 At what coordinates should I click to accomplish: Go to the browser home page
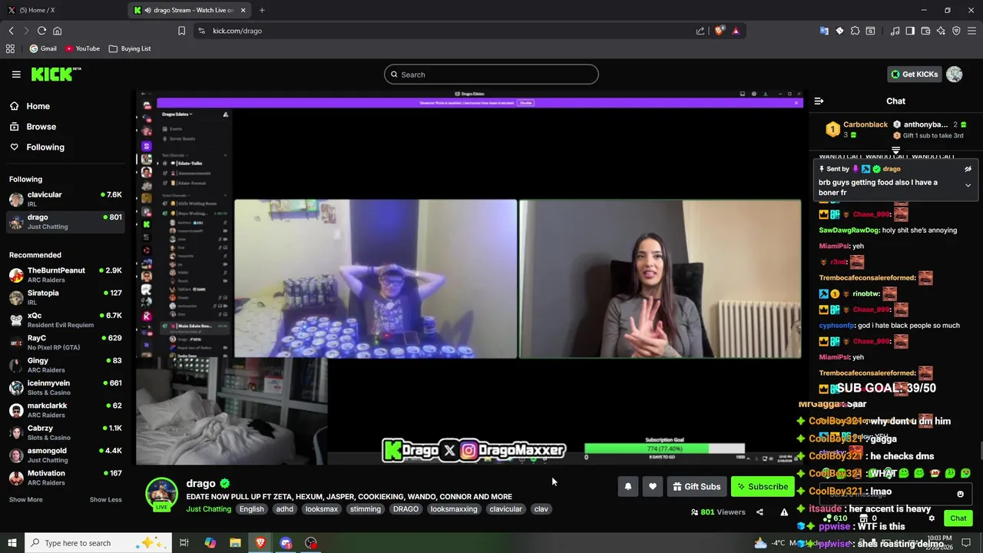(57, 31)
